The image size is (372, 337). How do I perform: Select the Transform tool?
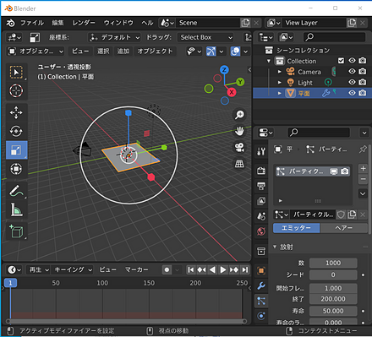[16, 169]
